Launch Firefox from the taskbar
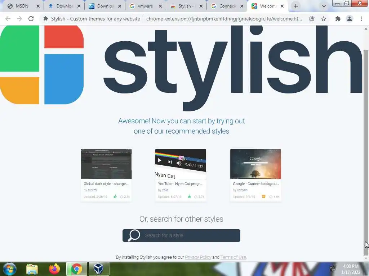This screenshot has height=276, width=369. click(x=54, y=269)
